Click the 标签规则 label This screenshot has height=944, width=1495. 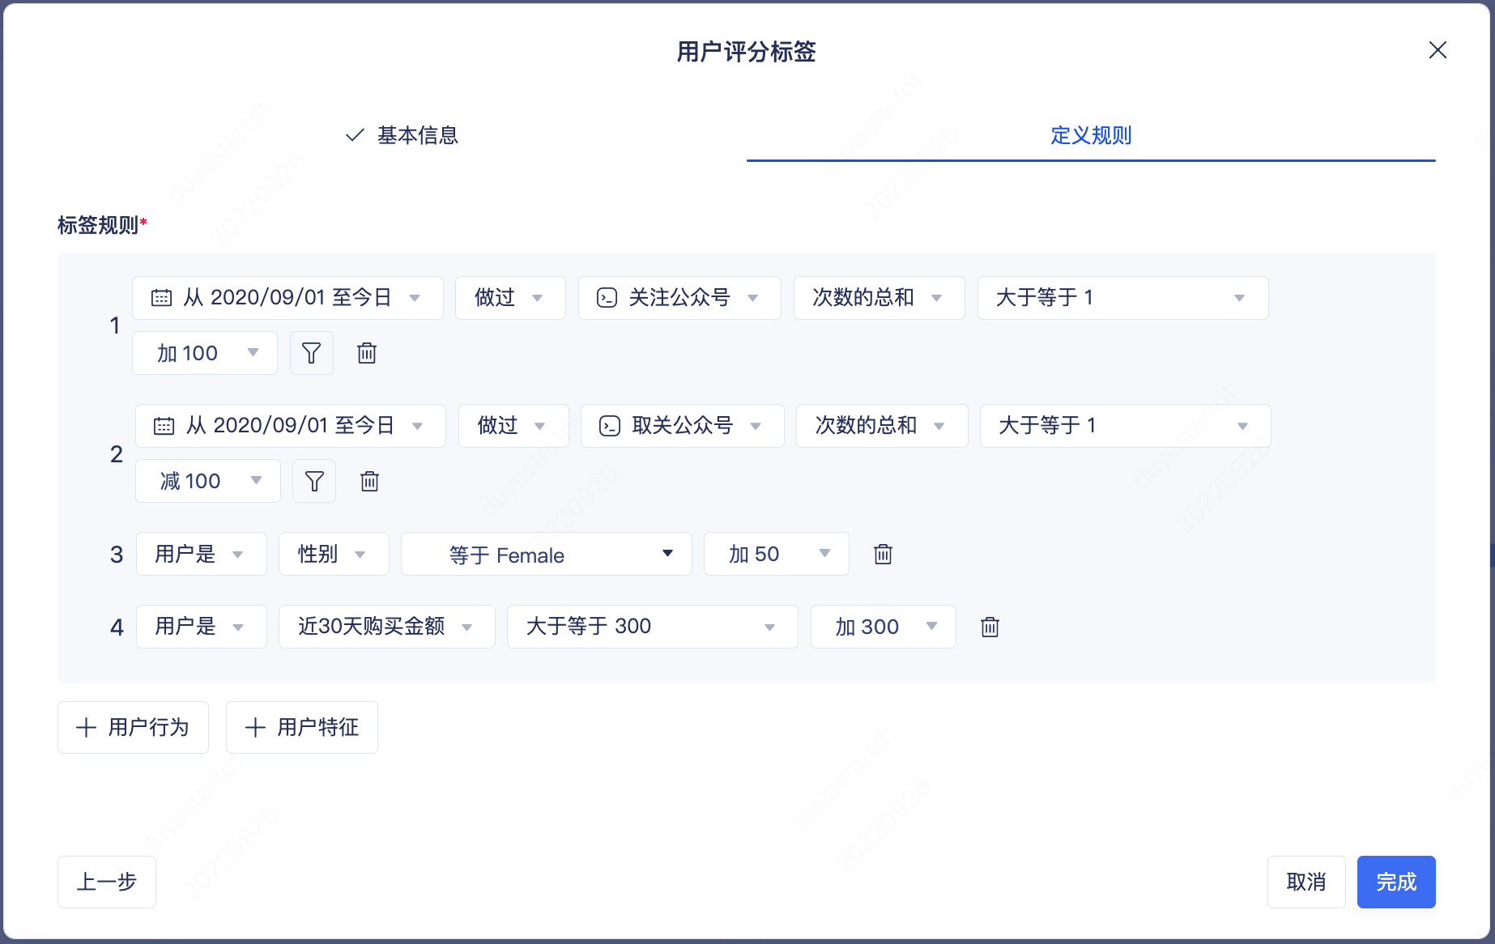coord(98,225)
